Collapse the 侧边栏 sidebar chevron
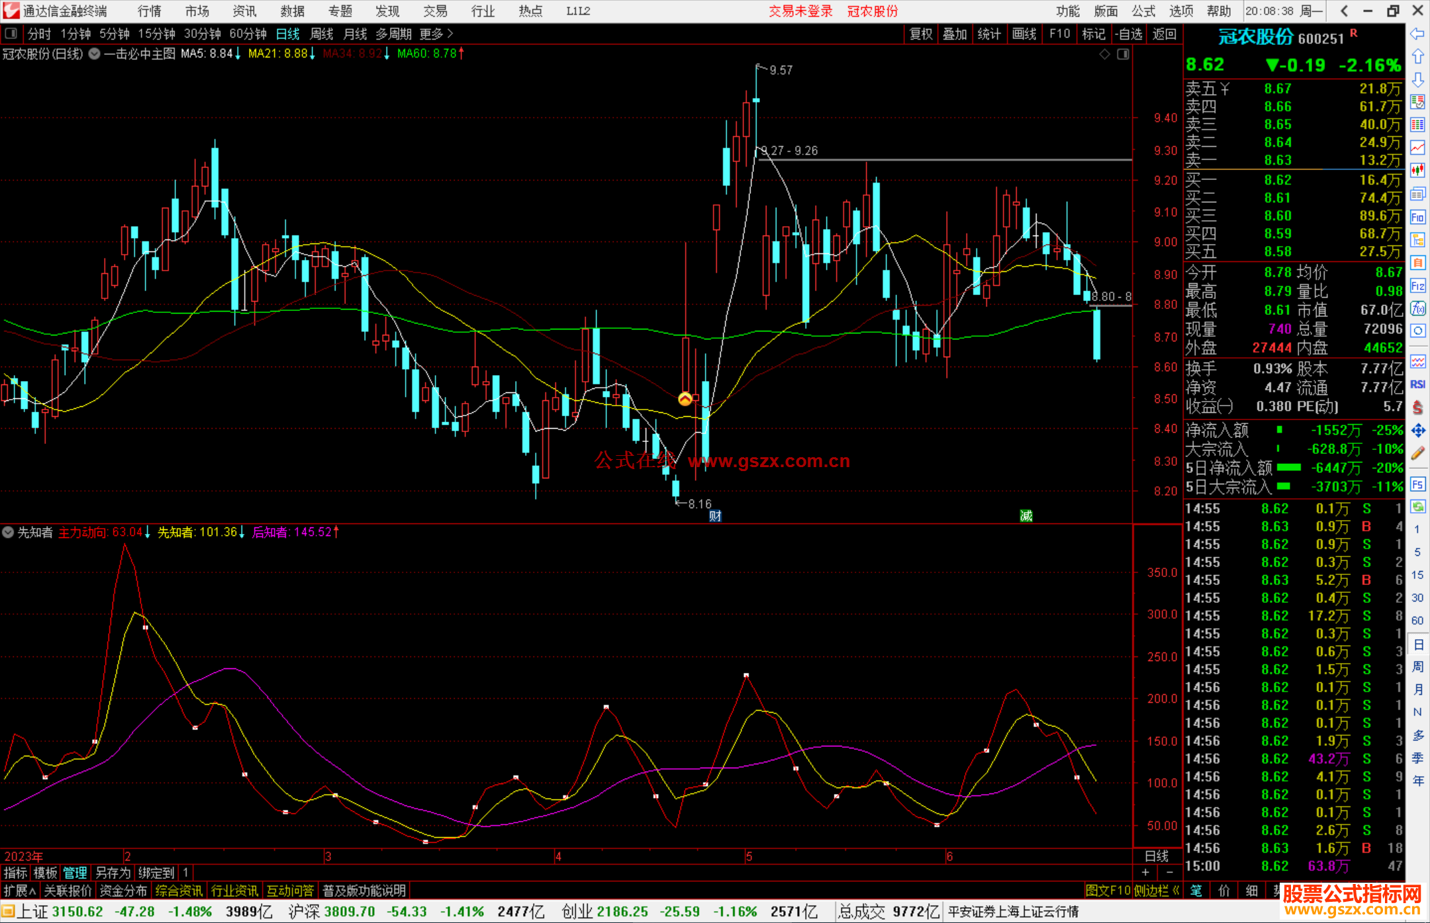Screen dimensions: 1430x923 [x=1176, y=891]
